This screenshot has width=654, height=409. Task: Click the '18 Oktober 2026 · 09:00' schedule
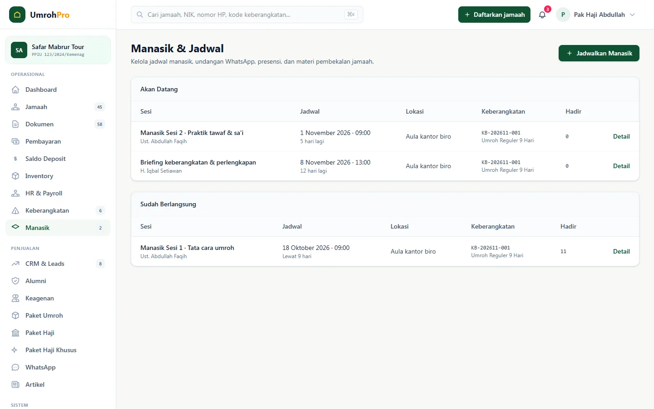point(316,248)
